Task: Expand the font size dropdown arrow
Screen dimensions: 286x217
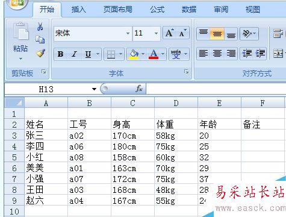Action: 156,33
